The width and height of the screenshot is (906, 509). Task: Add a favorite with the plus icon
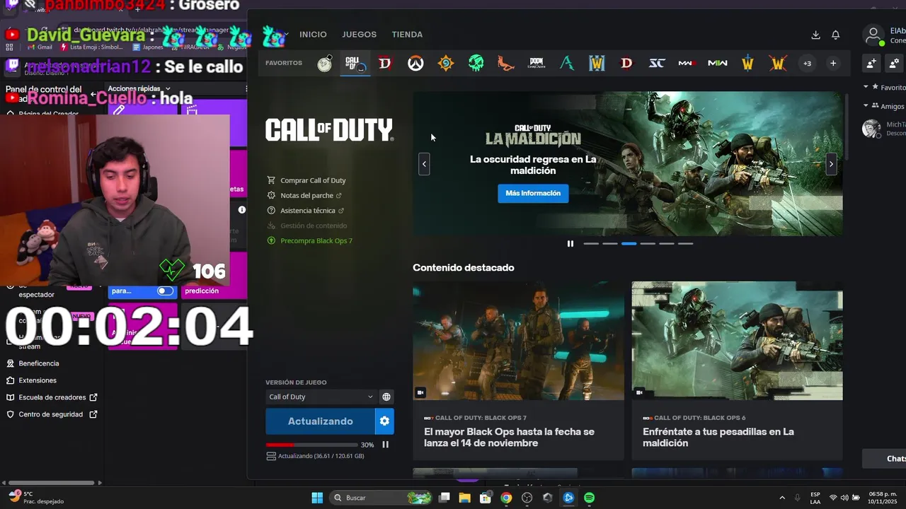[833, 64]
